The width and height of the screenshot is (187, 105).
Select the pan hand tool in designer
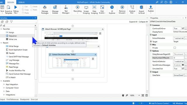[123, 95]
